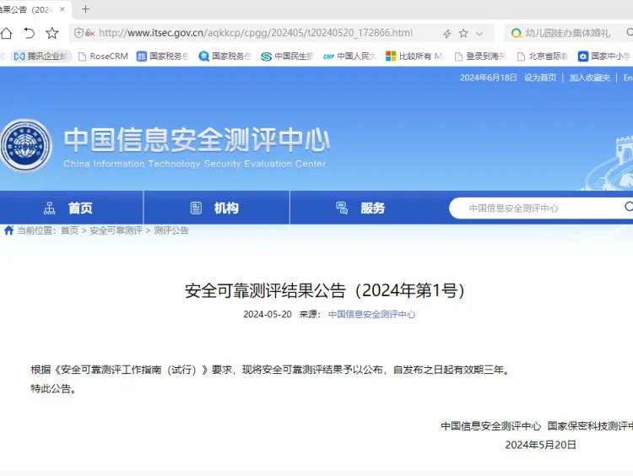
Task: Click the lightning speed-mode icon
Action: (446, 34)
